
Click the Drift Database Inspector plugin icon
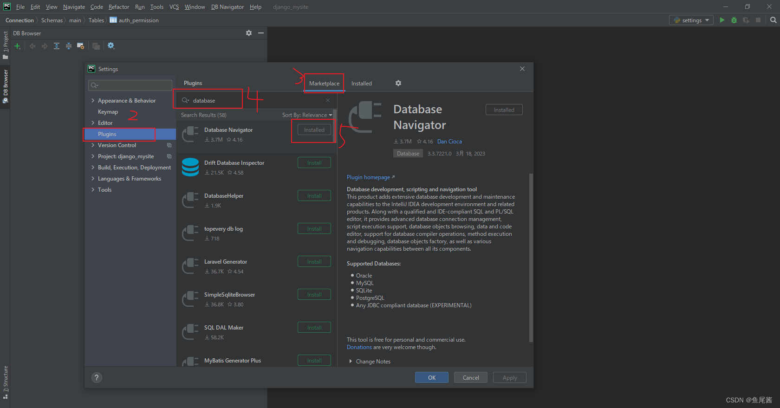[x=190, y=167]
